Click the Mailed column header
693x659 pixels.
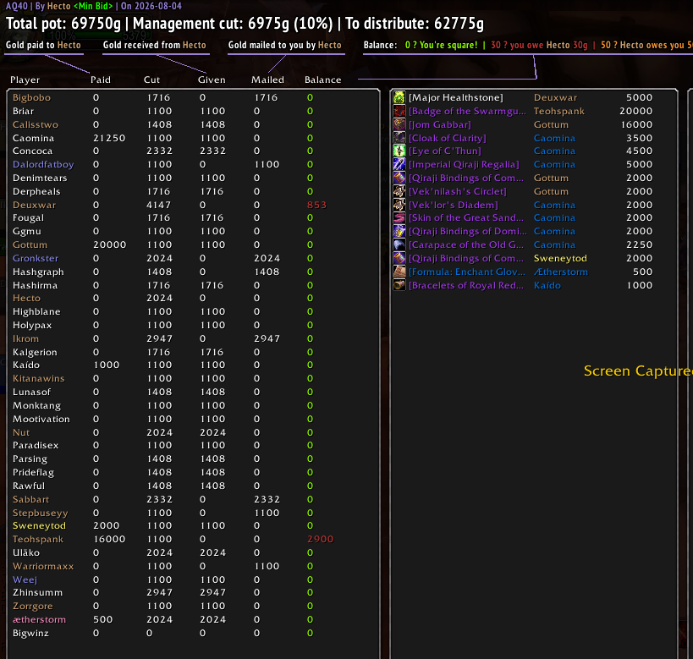point(267,80)
